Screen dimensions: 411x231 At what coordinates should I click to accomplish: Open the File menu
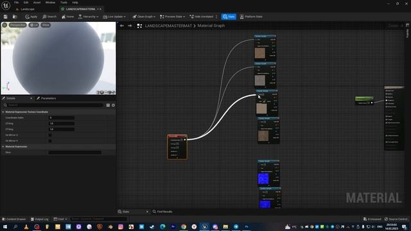pos(16,3)
